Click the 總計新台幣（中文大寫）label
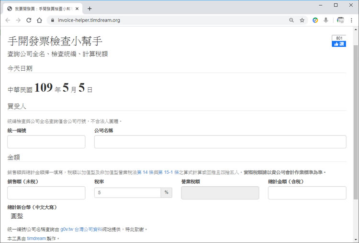 (32, 207)
